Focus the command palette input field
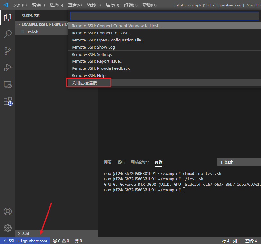The width and height of the screenshot is (261, 244). pos(165,16)
